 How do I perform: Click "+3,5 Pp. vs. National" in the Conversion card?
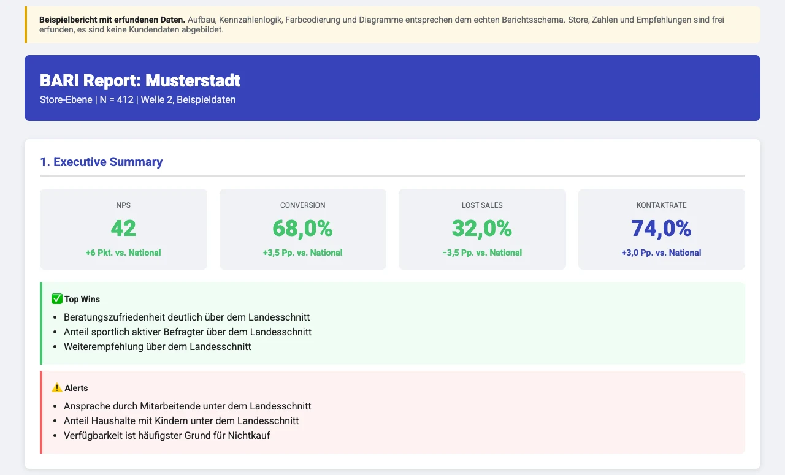coord(303,253)
